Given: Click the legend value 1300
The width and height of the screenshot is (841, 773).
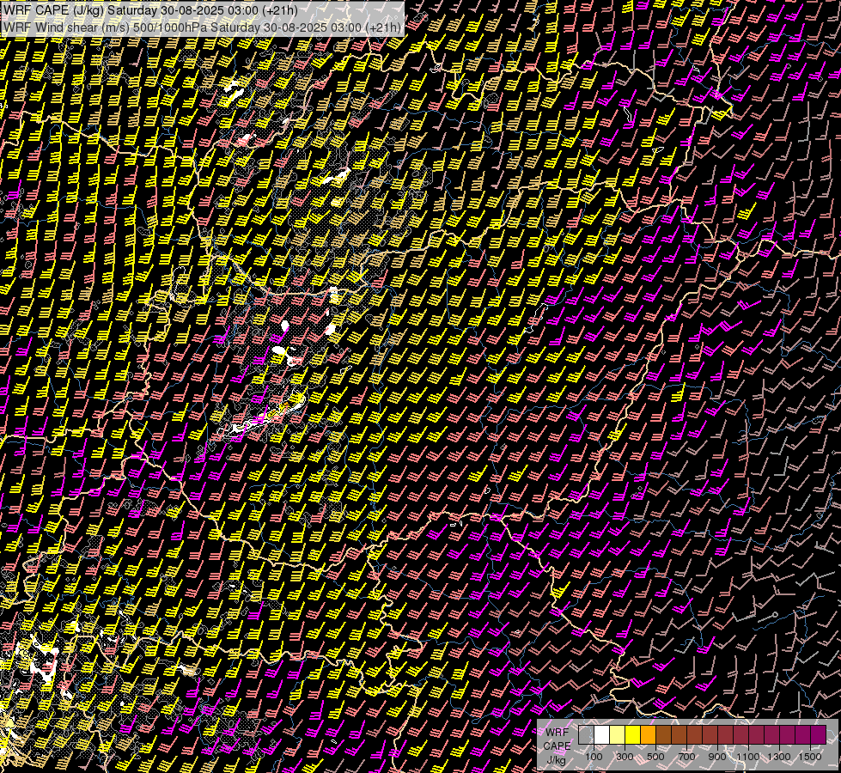Looking at the screenshot, I should (x=779, y=757).
